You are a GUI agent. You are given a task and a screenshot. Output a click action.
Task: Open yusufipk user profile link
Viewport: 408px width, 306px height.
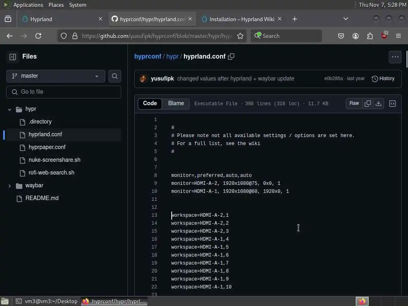point(162,78)
